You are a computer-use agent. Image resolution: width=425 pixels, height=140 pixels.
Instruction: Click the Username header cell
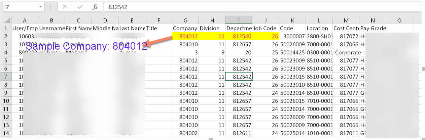(51, 29)
